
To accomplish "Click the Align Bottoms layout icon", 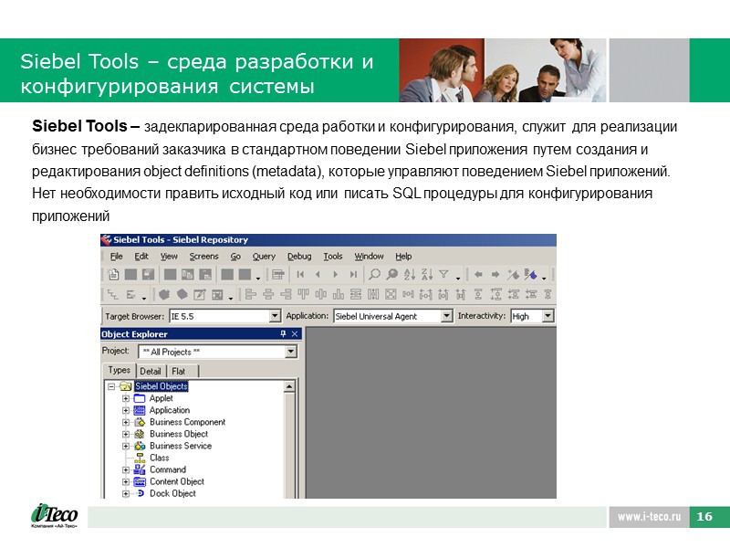I will pyautogui.click(x=339, y=294).
